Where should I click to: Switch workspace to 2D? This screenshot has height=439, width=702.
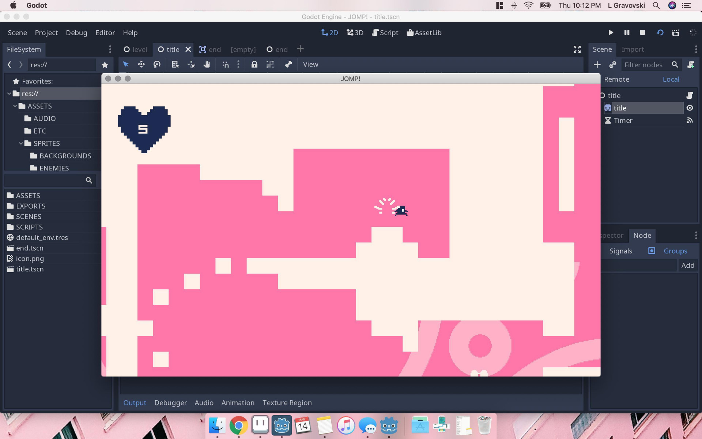pos(329,33)
